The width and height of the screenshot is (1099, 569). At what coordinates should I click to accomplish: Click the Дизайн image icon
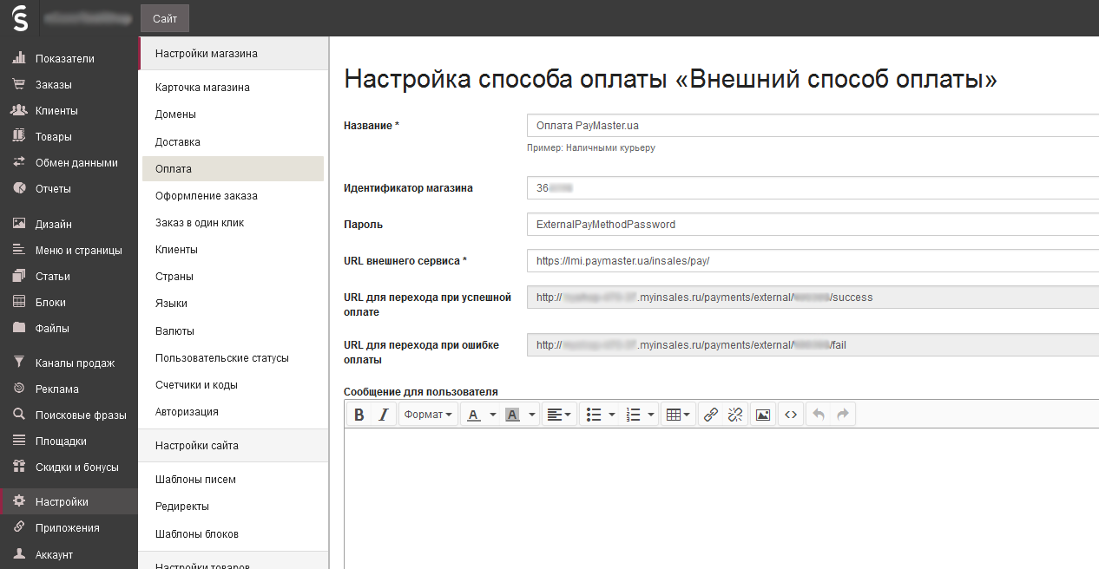[x=18, y=224]
